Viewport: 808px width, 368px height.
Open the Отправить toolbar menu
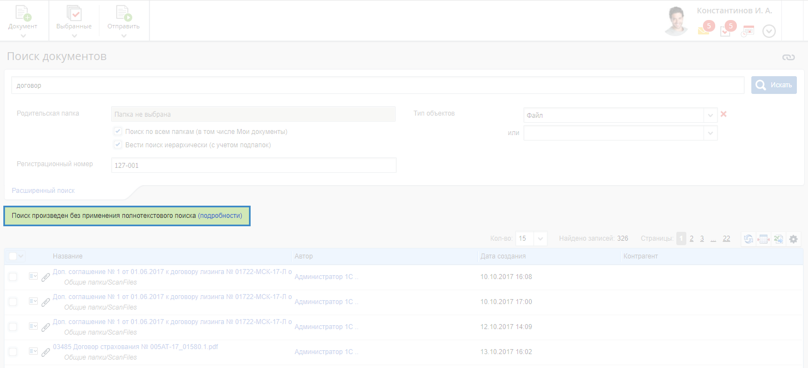(x=124, y=21)
